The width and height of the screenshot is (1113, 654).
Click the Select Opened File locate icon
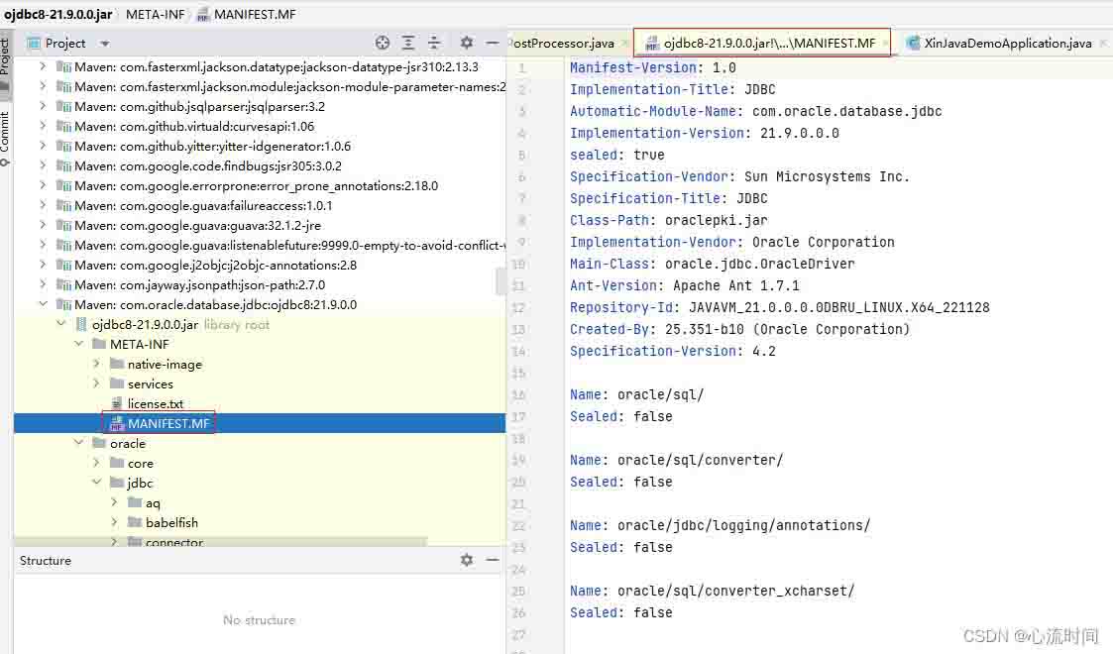pos(383,43)
